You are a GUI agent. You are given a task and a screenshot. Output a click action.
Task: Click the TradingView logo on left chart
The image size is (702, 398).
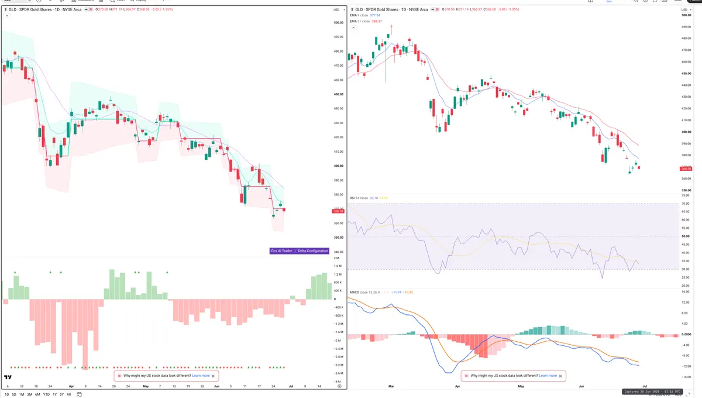point(8,378)
